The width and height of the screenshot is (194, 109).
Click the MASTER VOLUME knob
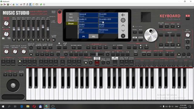6,23
